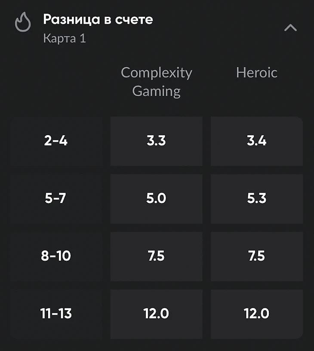Screen dimensions: 314x351
Task: Choose Heroic 8-10 odds 7.5
Action: tap(257, 256)
